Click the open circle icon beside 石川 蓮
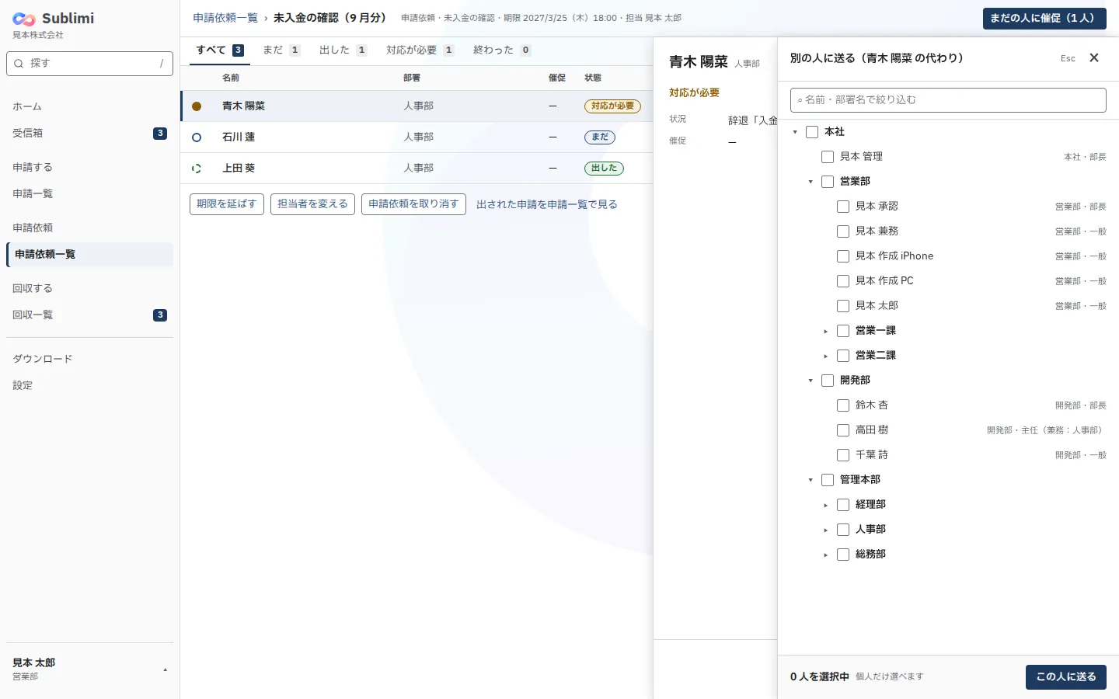Screen dimensions: 1119x699 pos(197,137)
